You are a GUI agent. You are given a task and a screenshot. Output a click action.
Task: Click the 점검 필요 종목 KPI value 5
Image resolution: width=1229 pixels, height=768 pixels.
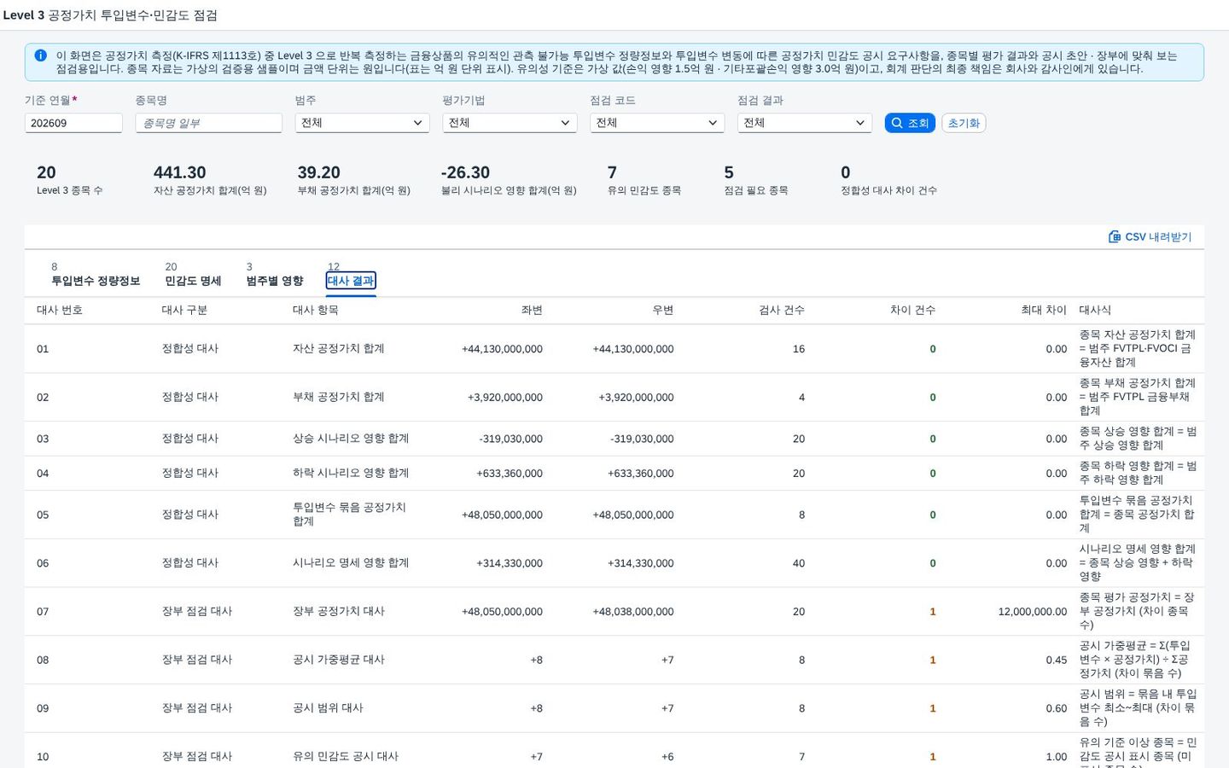click(x=729, y=172)
